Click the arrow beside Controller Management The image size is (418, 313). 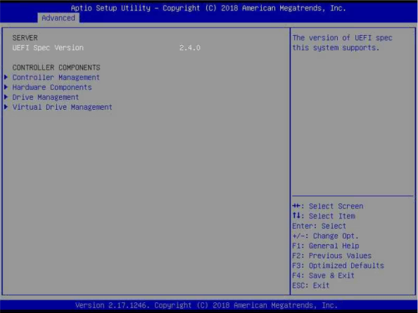[x=6, y=77]
